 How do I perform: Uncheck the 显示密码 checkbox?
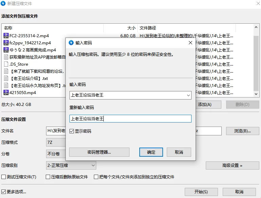[72, 131]
